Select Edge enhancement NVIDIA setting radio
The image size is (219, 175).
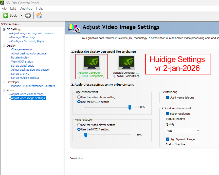click(x=79, y=102)
